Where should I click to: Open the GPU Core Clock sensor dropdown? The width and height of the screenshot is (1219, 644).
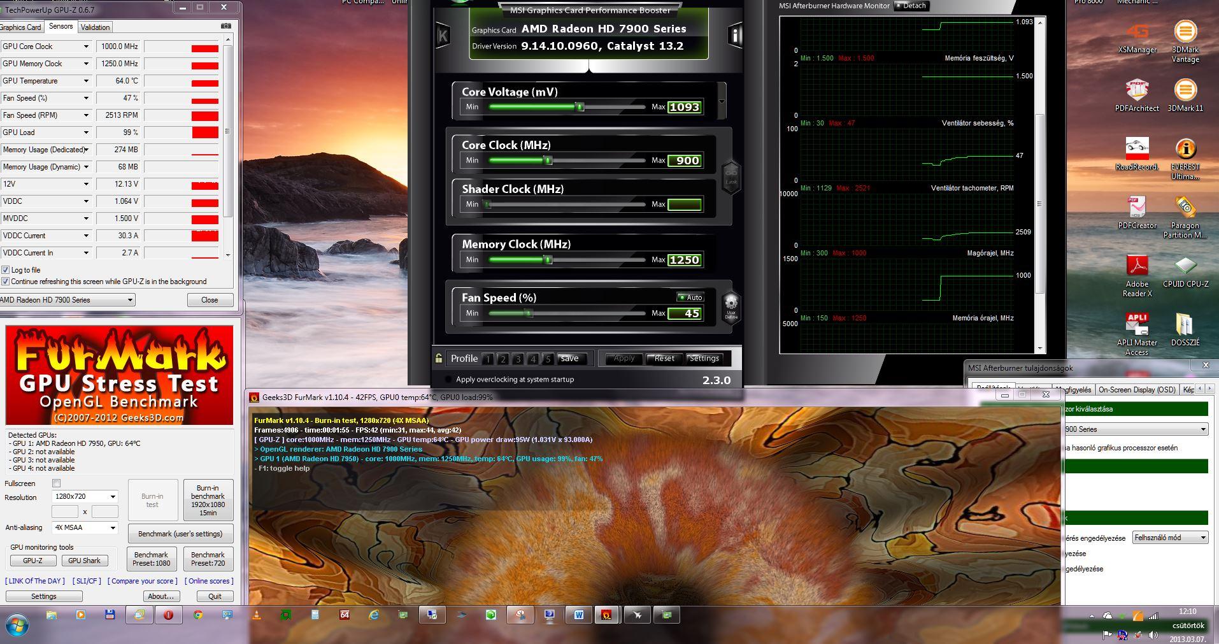pyautogui.click(x=86, y=47)
